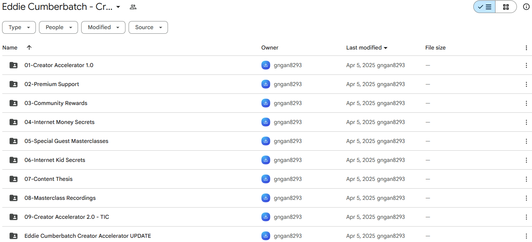The height and width of the screenshot is (242, 532).
Task: Click the Owner column header
Action: 270,48
